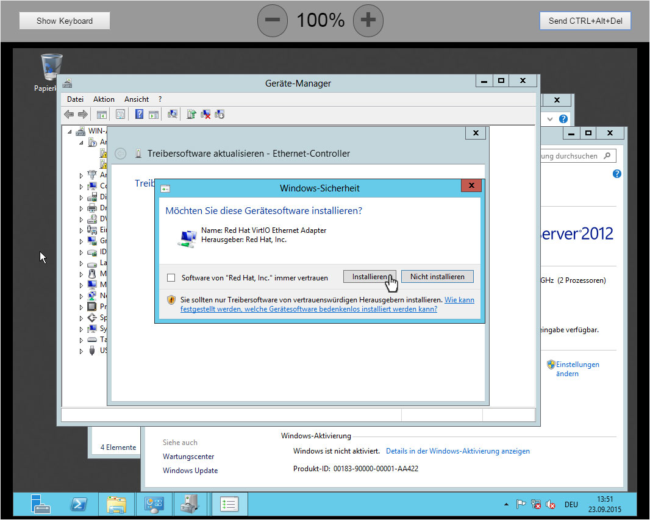The width and height of the screenshot is (650, 520).
Task: Click the blue Help toolbar icon
Action: click(139, 115)
